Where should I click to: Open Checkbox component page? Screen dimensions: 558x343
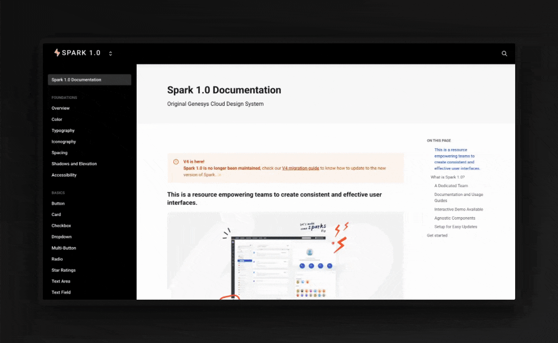point(61,225)
